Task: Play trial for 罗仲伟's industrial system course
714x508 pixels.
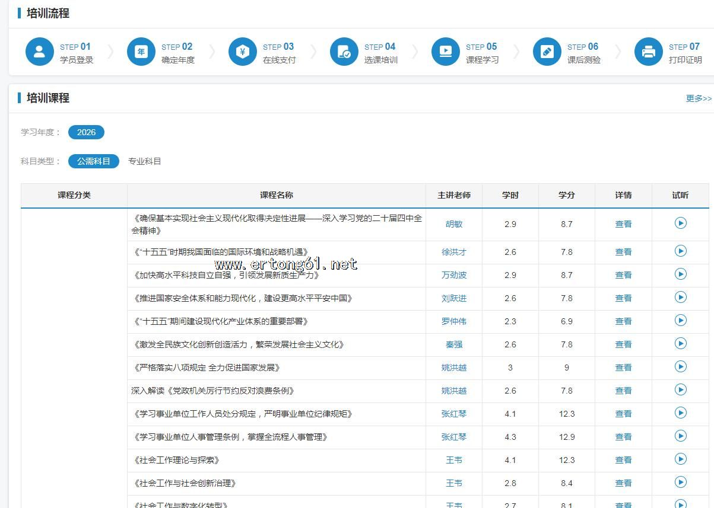Action: click(680, 321)
